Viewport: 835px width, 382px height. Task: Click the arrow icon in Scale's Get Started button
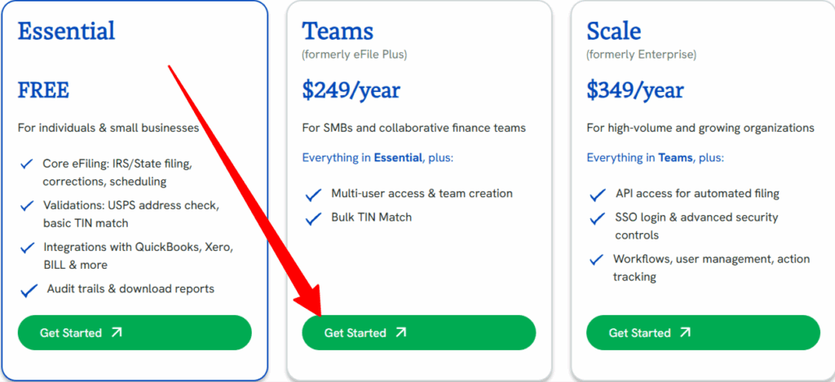click(x=685, y=332)
